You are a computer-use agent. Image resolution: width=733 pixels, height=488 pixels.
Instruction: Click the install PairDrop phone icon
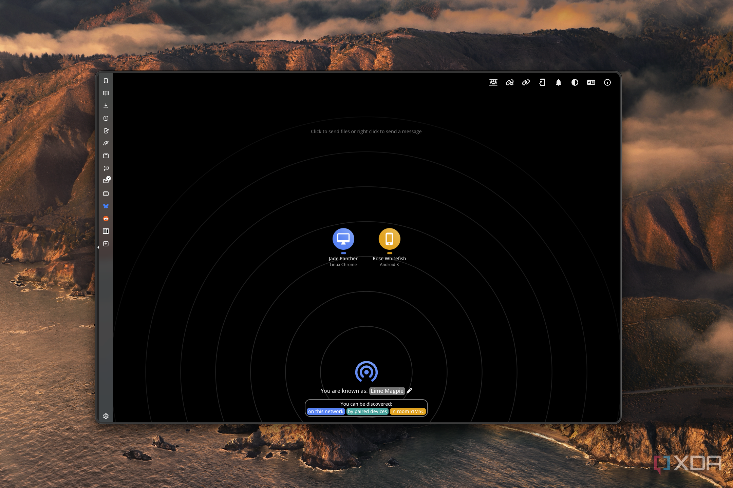coord(542,82)
